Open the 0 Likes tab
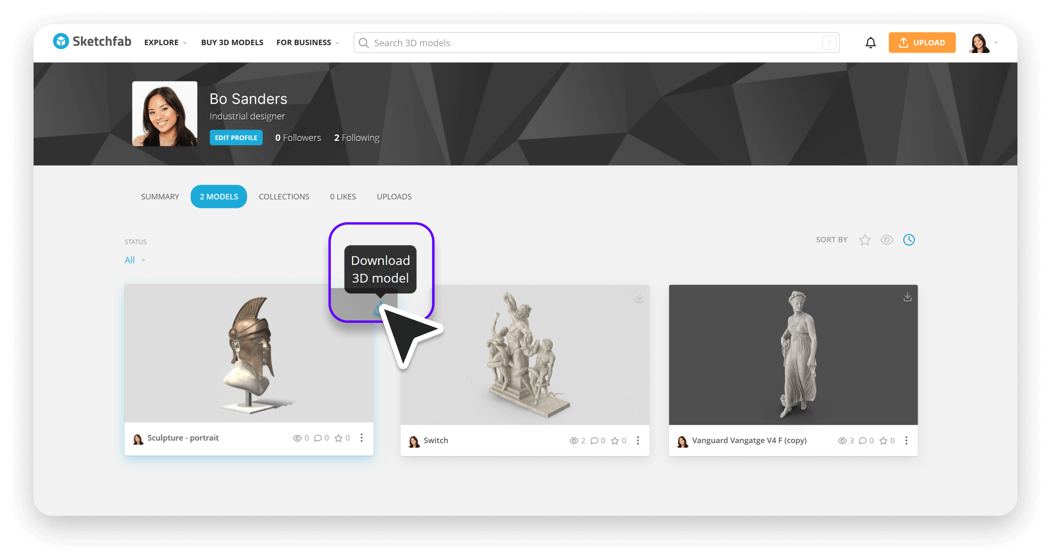 coord(343,197)
